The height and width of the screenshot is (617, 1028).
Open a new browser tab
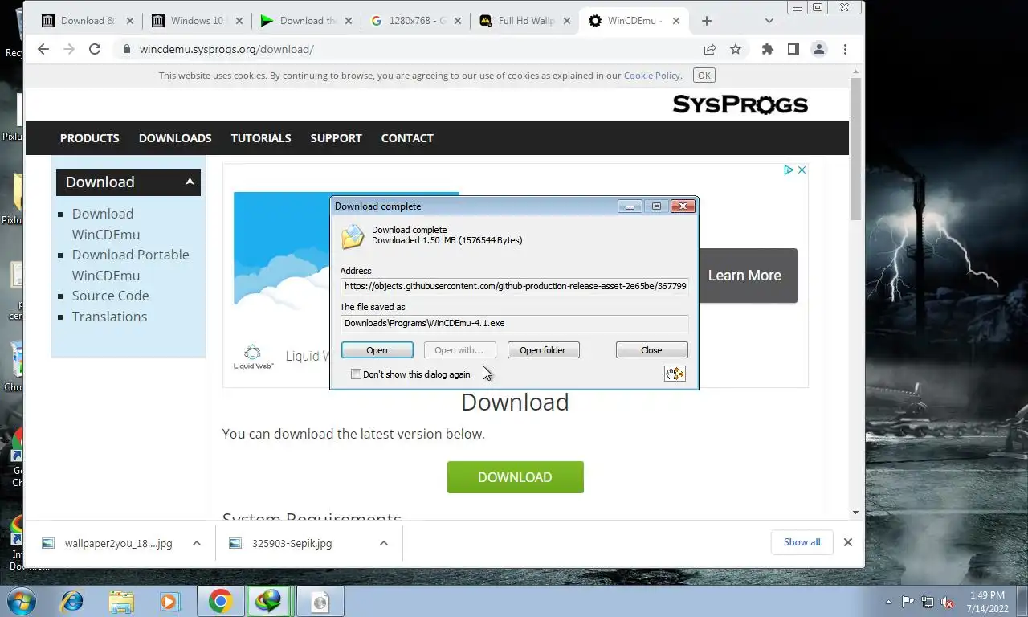tap(707, 21)
